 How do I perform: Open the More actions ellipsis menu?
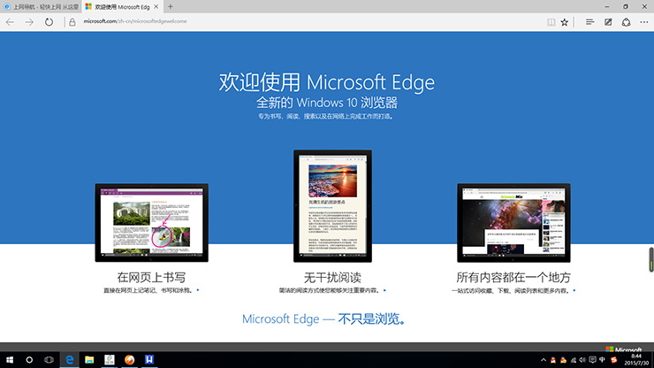pyautogui.click(x=644, y=22)
